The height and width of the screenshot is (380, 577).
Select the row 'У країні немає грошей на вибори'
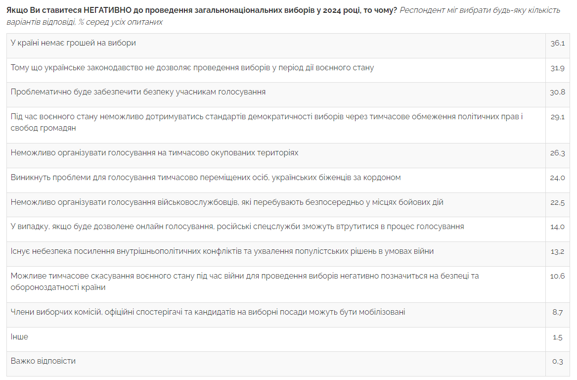(73, 43)
